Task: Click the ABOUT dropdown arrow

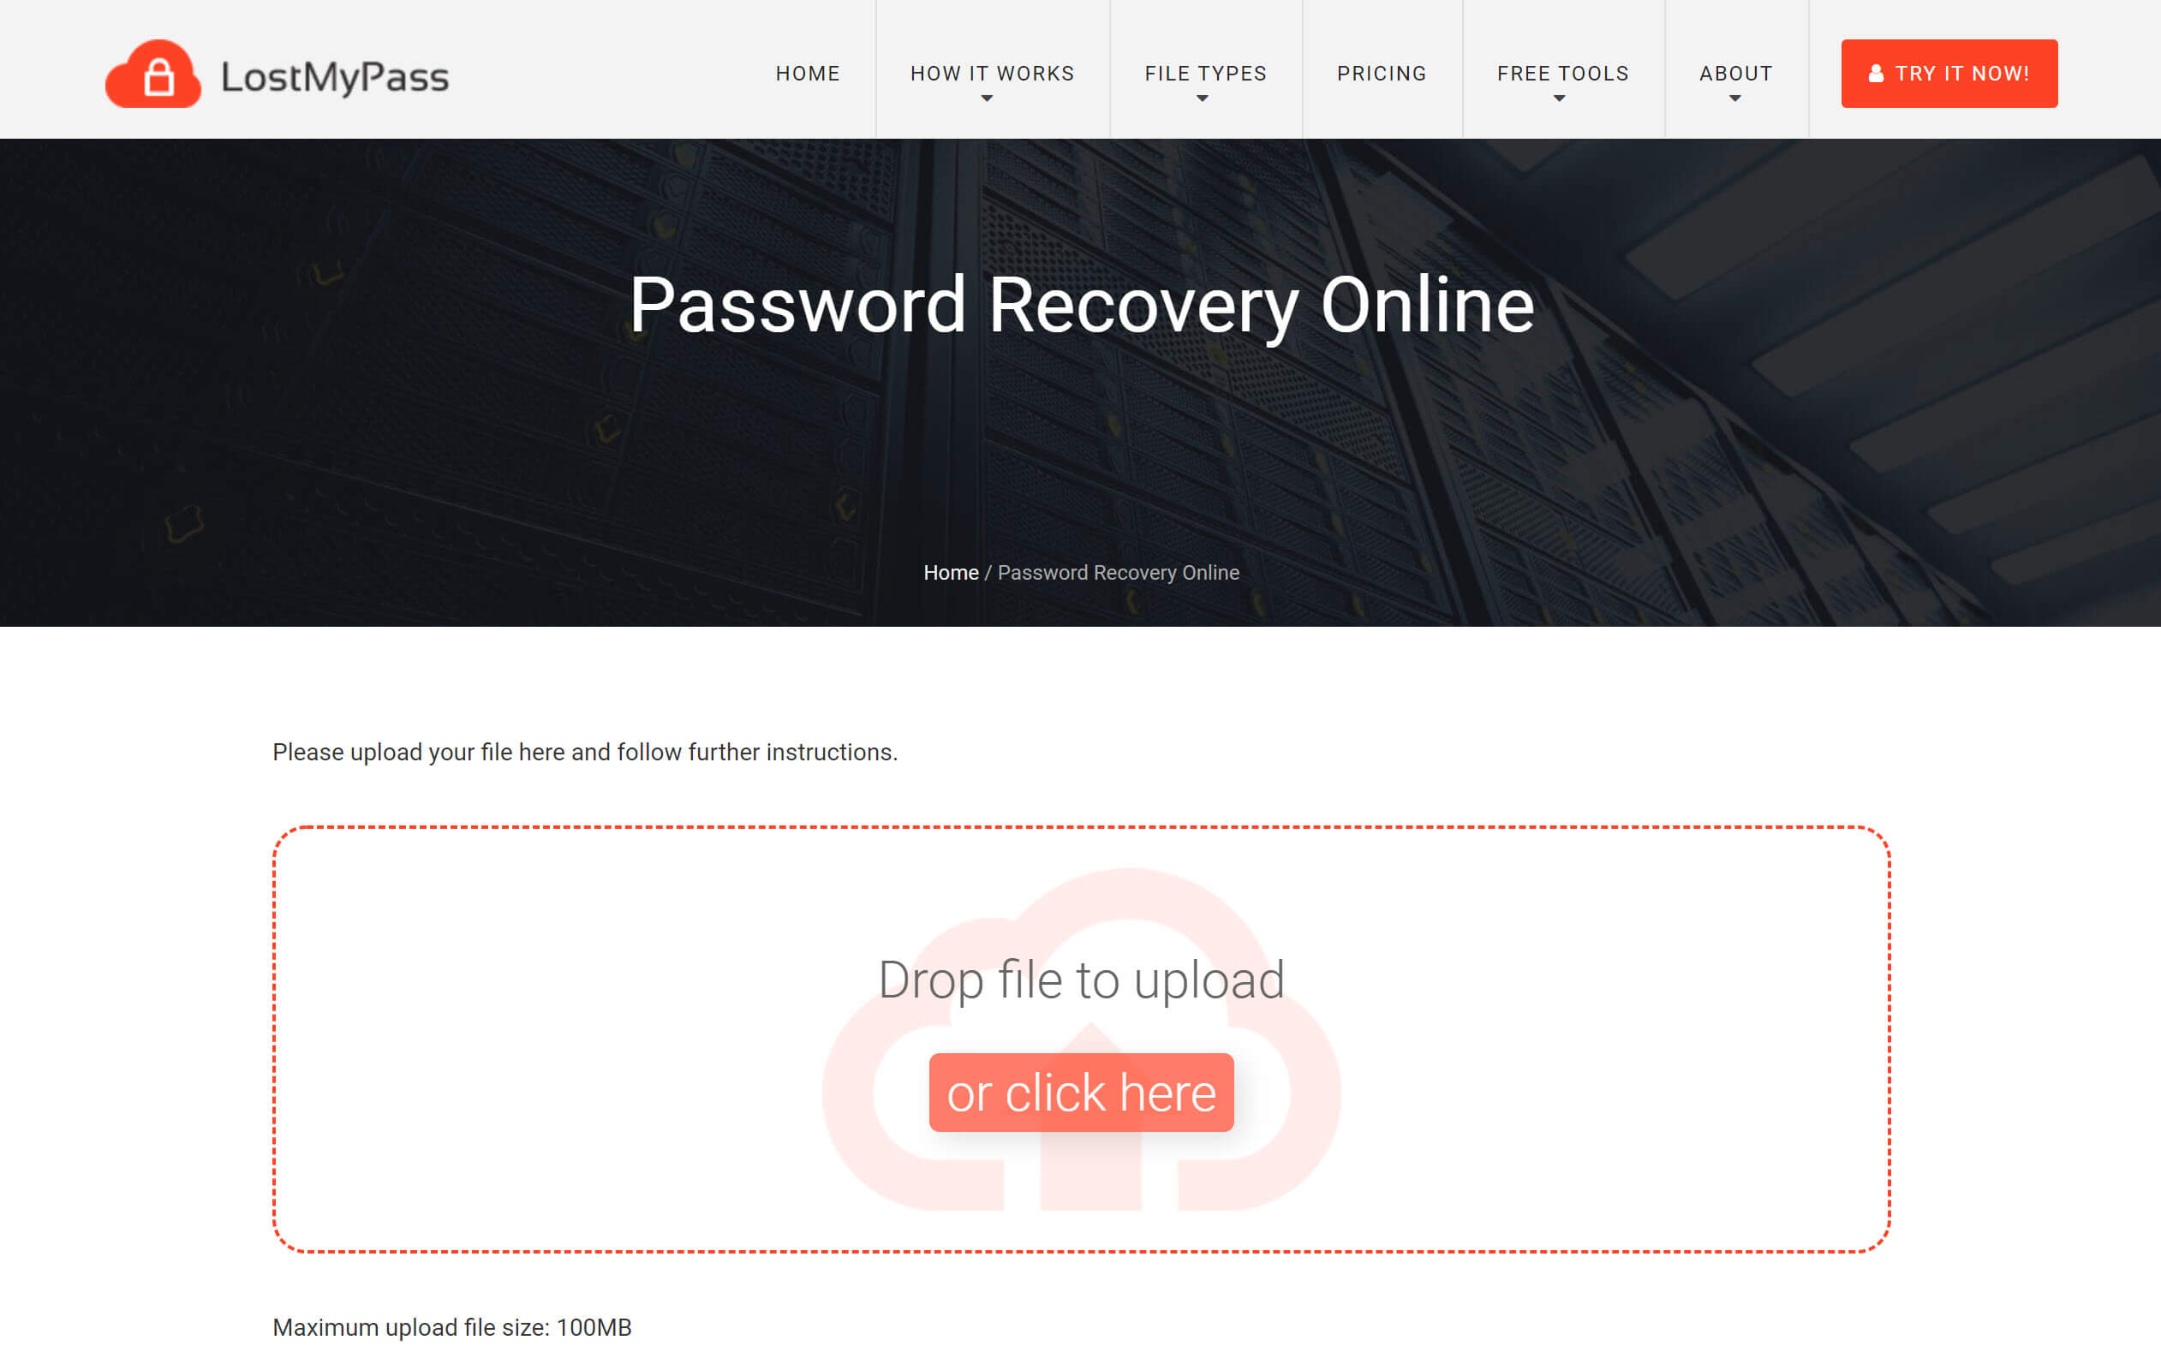Action: click(x=1734, y=97)
